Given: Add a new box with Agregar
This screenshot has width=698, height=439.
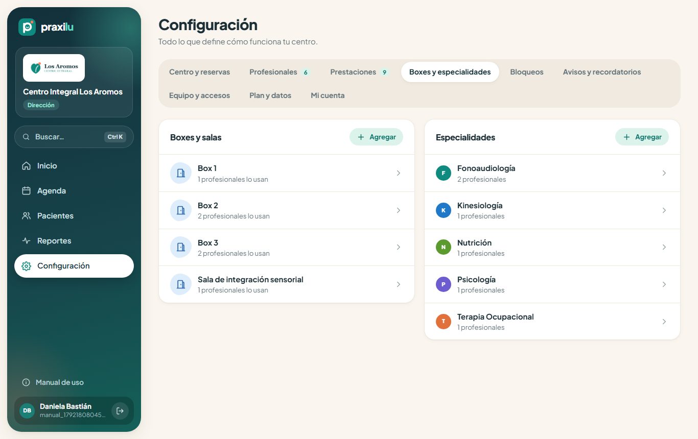Looking at the screenshot, I should pyautogui.click(x=376, y=137).
